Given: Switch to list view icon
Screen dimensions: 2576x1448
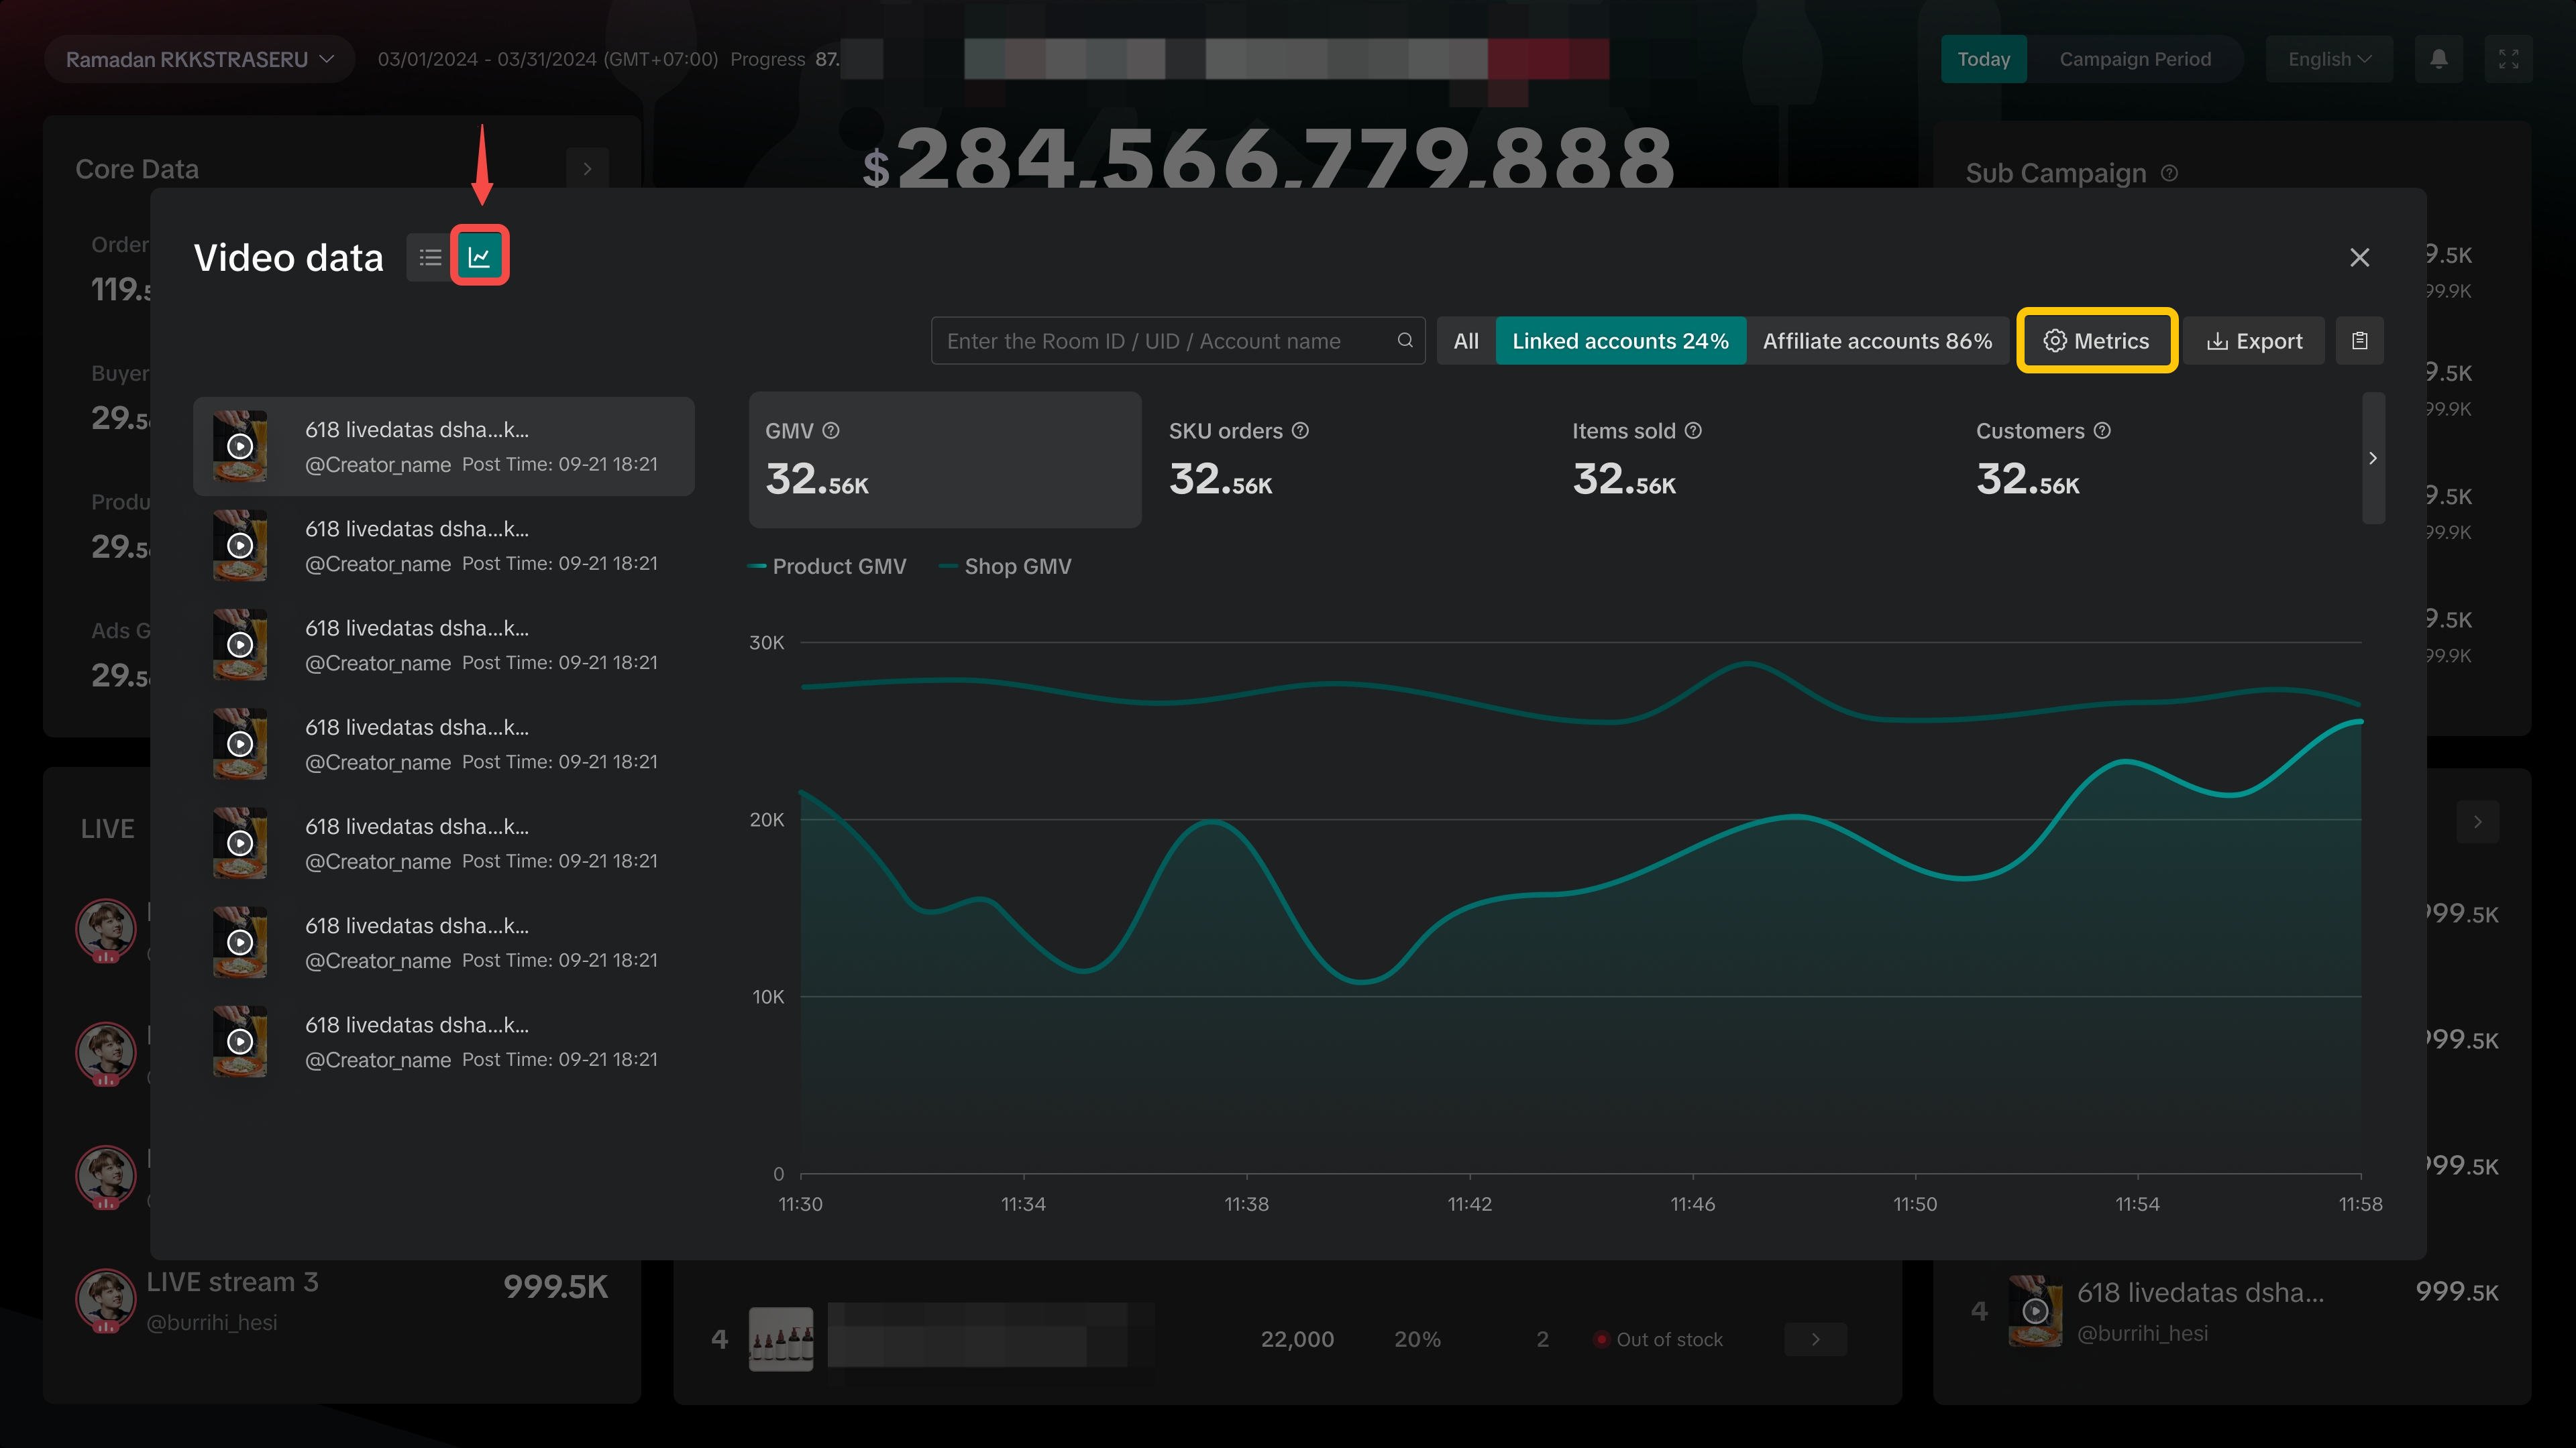Looking at the screenshot, I should (x=430, y=257).
